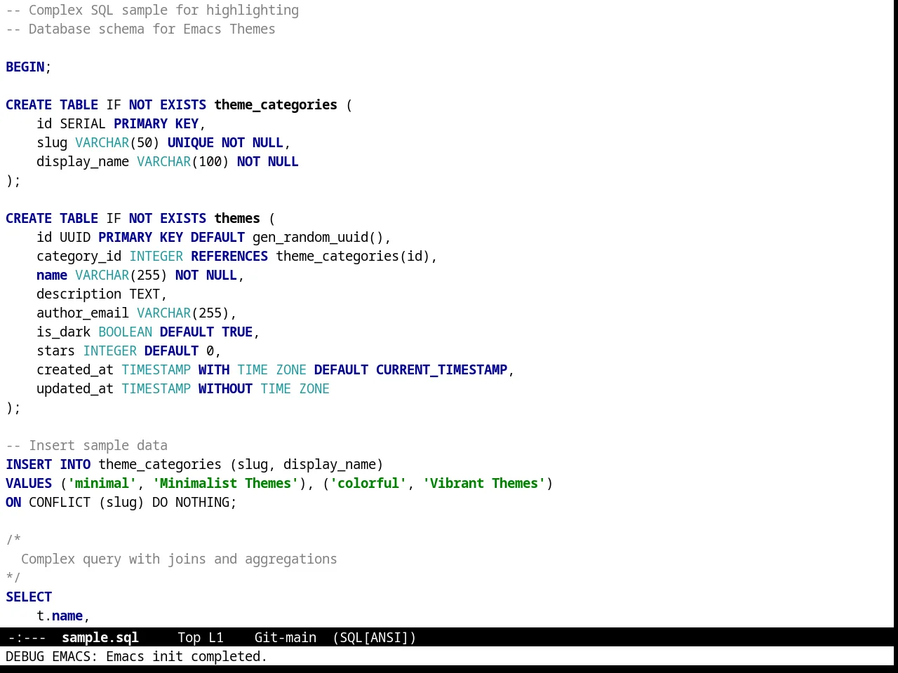Click the comment 'Complex query with joins and aggregations'

click(x=179, y=559)
